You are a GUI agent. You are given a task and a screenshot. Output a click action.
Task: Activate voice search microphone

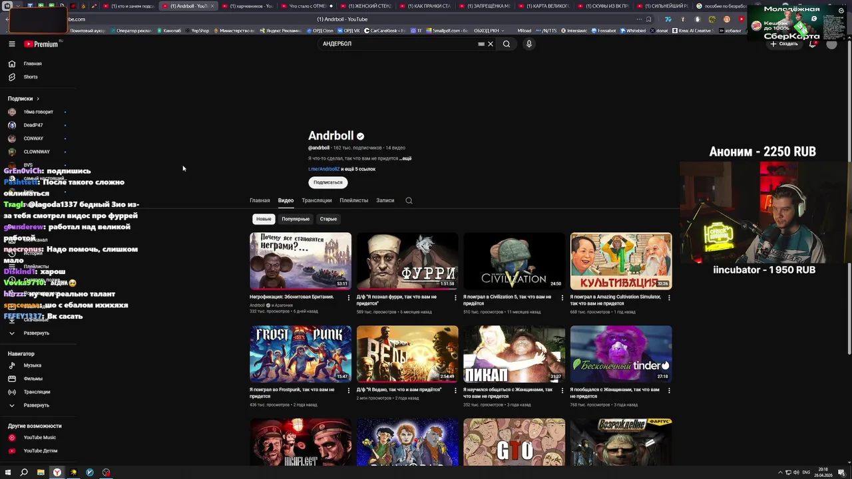click(x=529, y=44)
